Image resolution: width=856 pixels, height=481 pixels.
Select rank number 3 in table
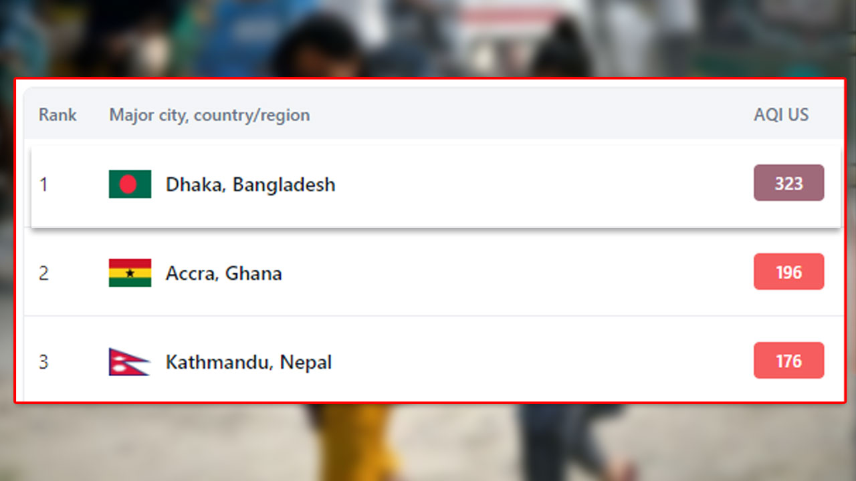(43, 362)
